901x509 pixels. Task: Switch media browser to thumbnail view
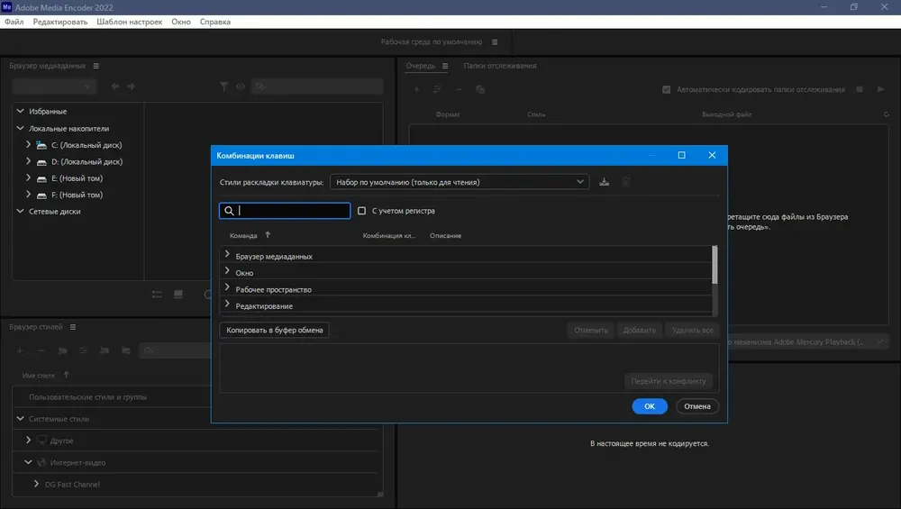click(178, 295)
